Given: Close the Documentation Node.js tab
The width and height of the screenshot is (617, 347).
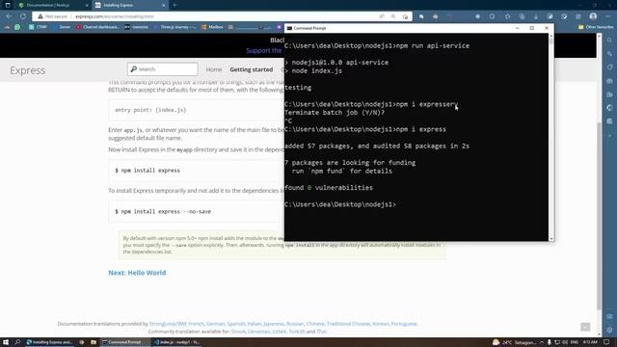Looking at the screenshot, I should pos(87,5).
